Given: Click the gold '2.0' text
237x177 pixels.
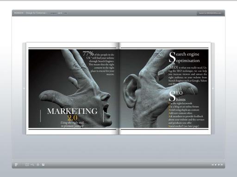Looking at the screenshot, I should (x=72, y=118).
